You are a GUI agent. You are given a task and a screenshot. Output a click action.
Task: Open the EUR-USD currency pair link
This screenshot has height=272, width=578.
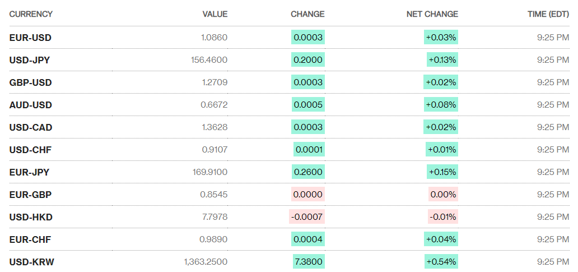(x=30, y=38)
